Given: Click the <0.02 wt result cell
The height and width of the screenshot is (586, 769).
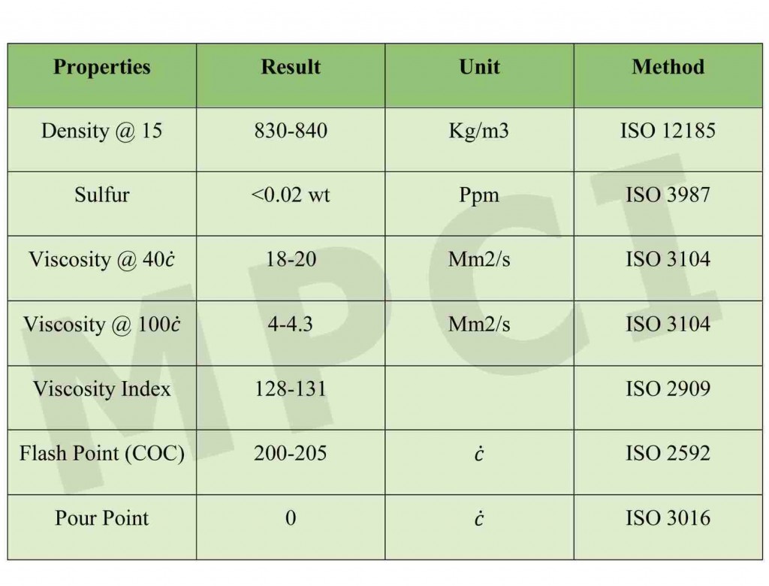Looking at the screenshot, I should tap(291, 195).
